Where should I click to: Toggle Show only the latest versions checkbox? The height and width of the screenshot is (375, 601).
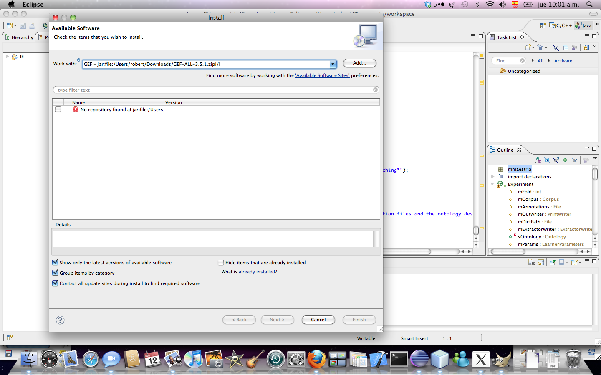[55, 262]
